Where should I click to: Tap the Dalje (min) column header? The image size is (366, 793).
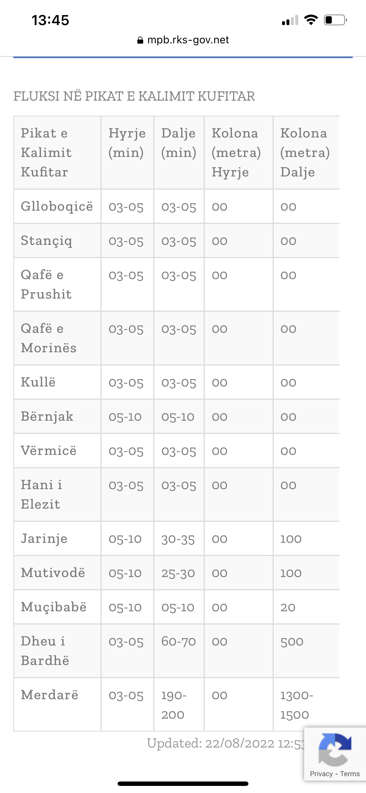pos(179,143)
